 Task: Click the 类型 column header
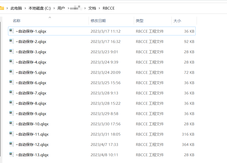point(139,21)
